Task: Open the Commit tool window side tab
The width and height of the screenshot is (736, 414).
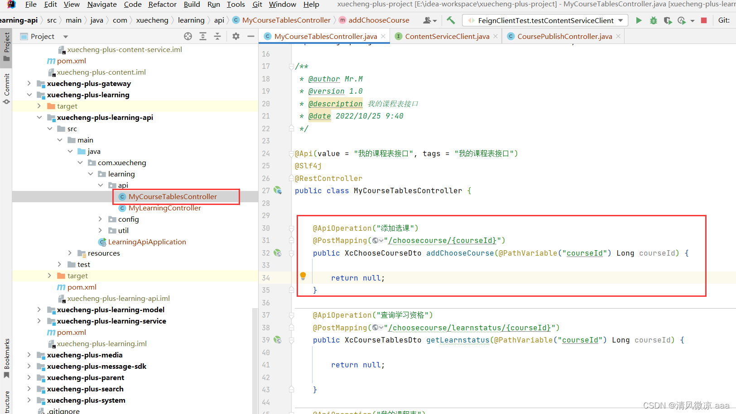Action: pos(6,88)
